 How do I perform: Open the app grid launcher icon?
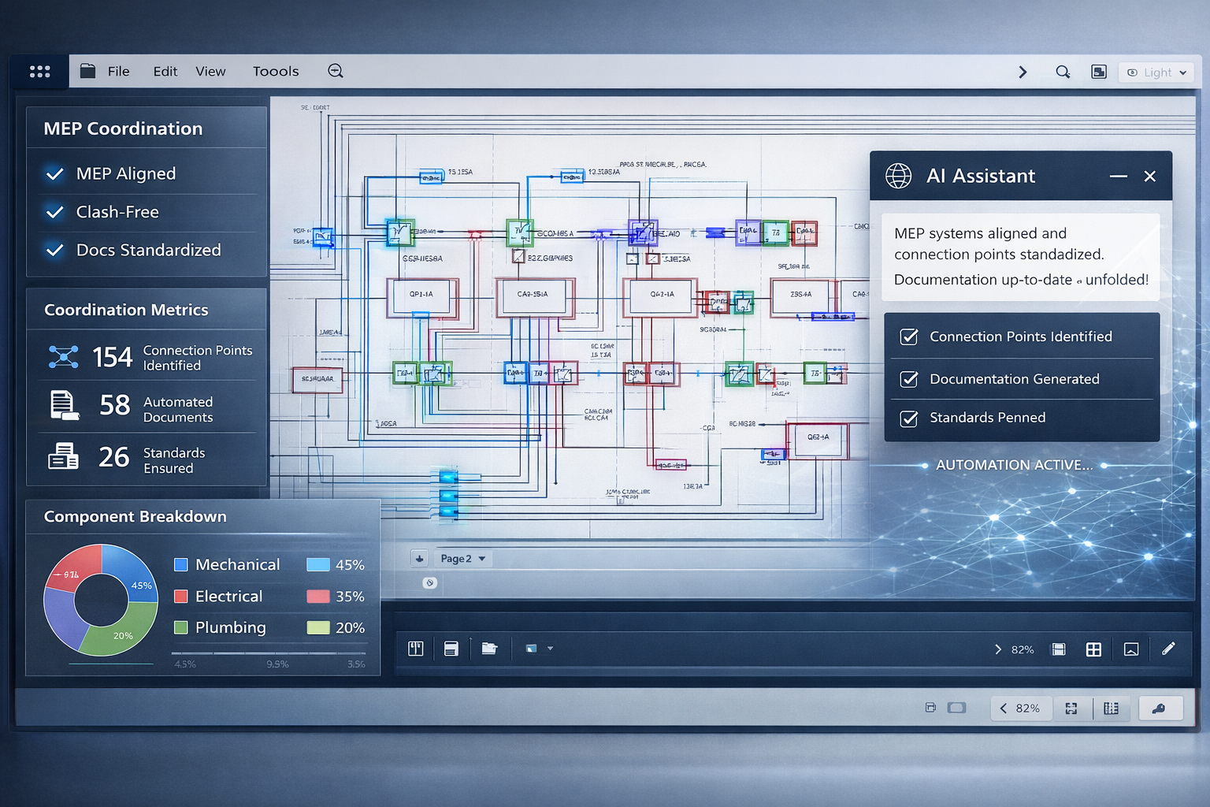pos(39,72)
